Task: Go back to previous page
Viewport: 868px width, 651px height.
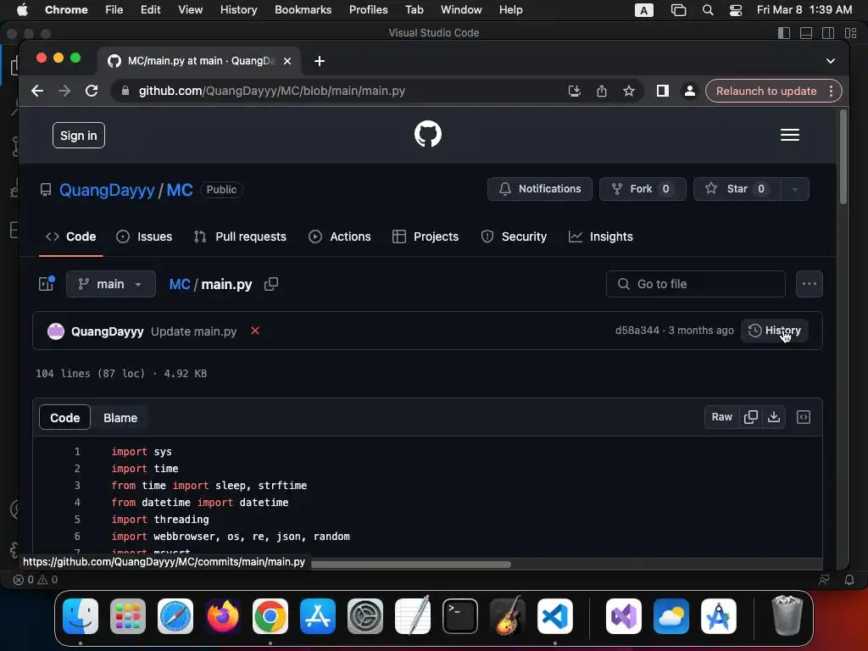Action: 37,91
